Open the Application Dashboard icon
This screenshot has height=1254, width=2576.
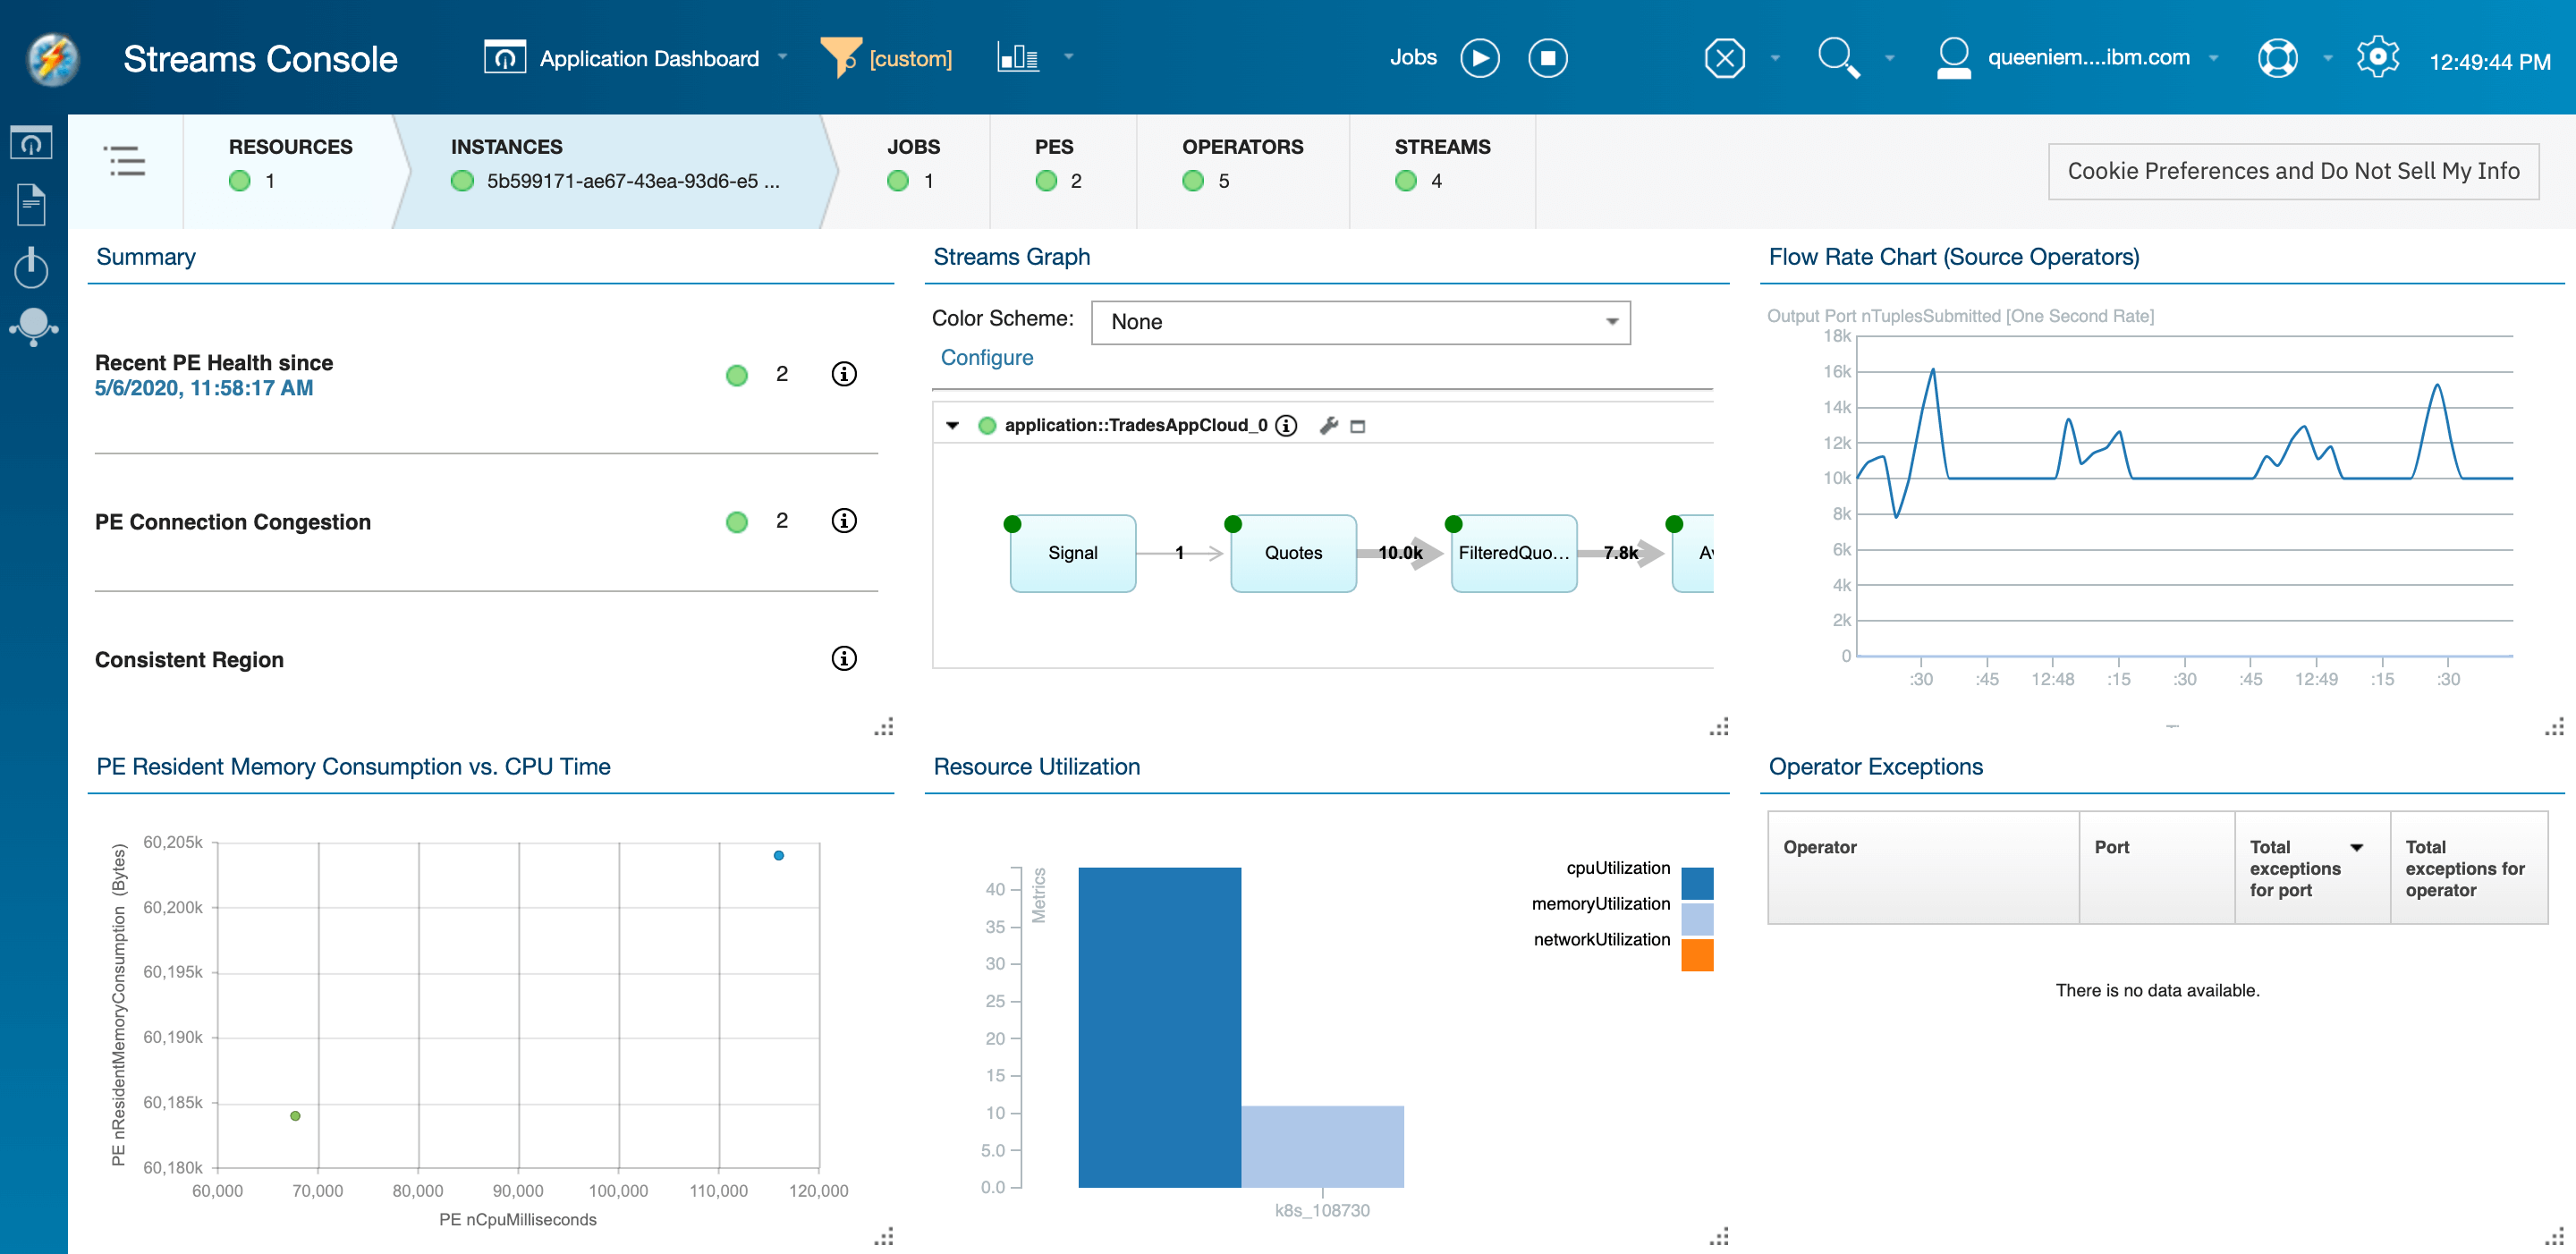coord(505,57)
